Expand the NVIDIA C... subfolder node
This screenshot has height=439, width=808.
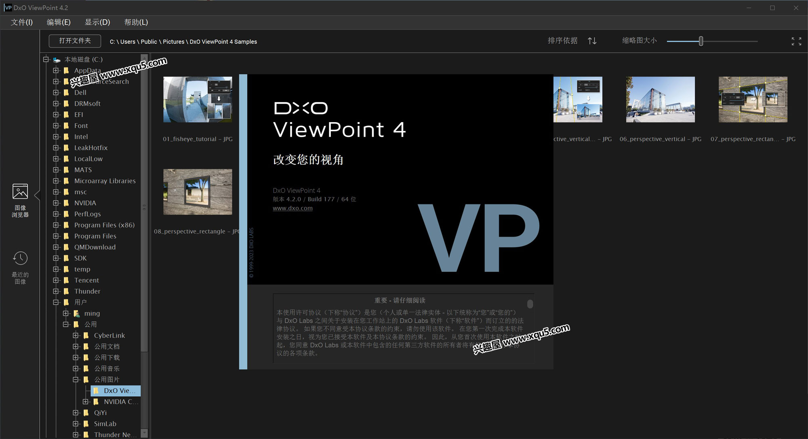86,402
